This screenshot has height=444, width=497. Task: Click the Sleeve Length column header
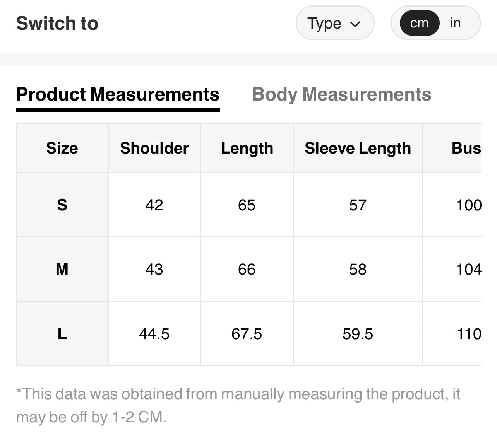(x=358, y=148)
